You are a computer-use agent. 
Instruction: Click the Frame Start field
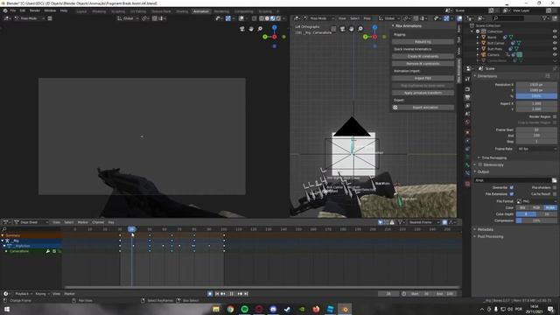point(536,129)
